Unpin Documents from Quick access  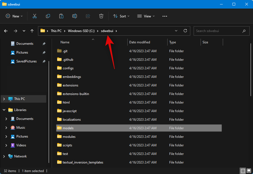[x=44, y=44]
